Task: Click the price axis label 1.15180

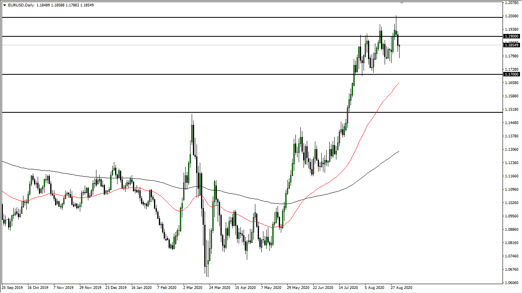Action: coord(512,110)
